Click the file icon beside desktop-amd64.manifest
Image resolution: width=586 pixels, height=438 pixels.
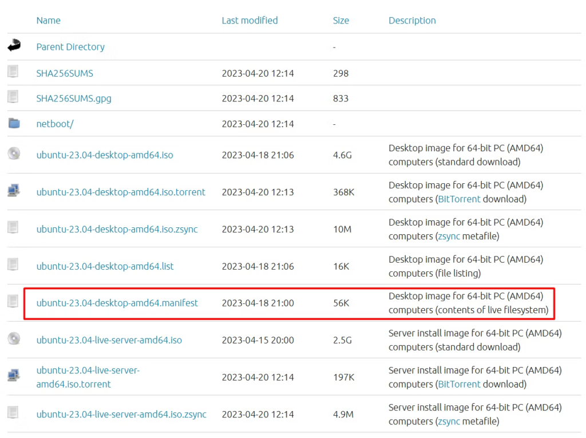click(x=13, y=301)
